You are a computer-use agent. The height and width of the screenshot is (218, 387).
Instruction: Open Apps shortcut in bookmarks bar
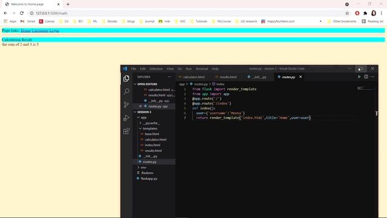(x=10, y=21)
